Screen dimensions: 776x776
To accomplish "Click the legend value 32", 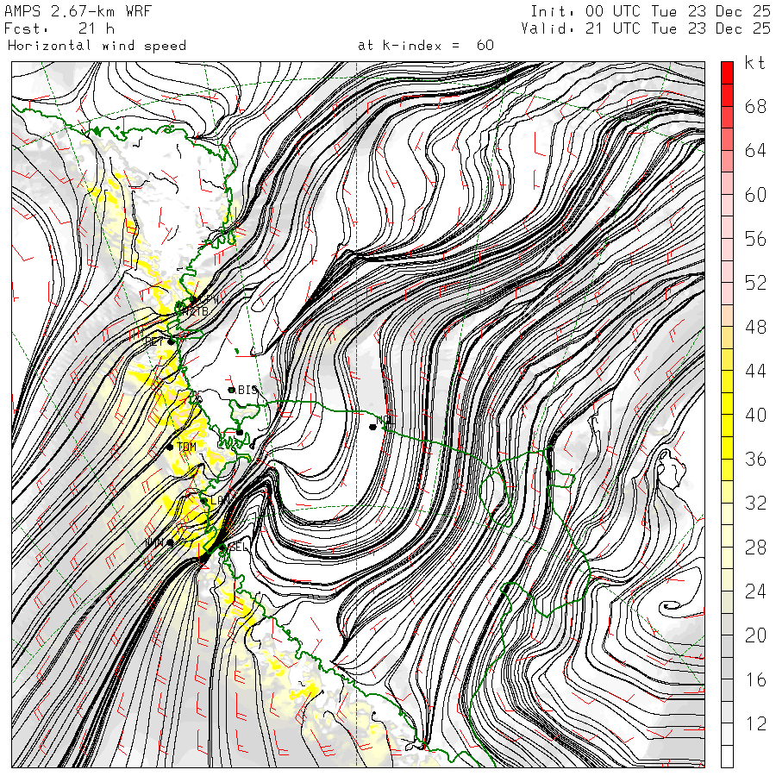I will (755, 503).
